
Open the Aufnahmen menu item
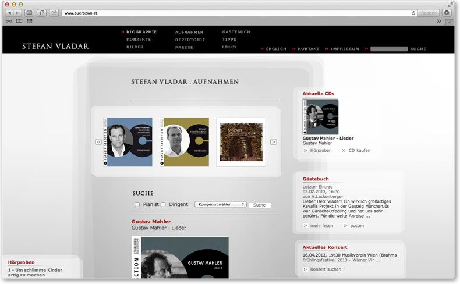point(189,32)
